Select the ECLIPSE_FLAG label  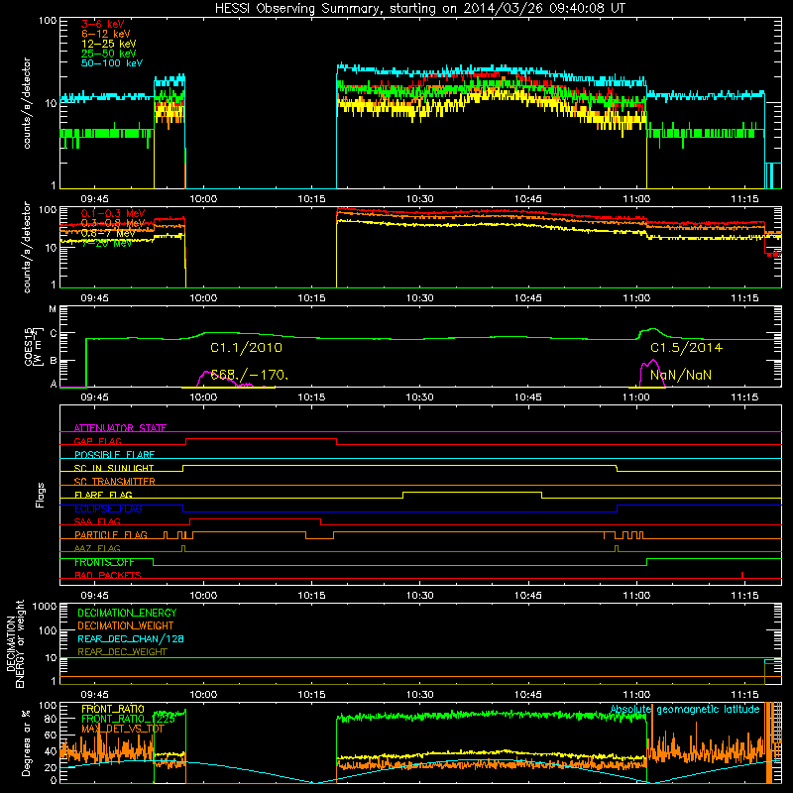[x=108, y=509]
